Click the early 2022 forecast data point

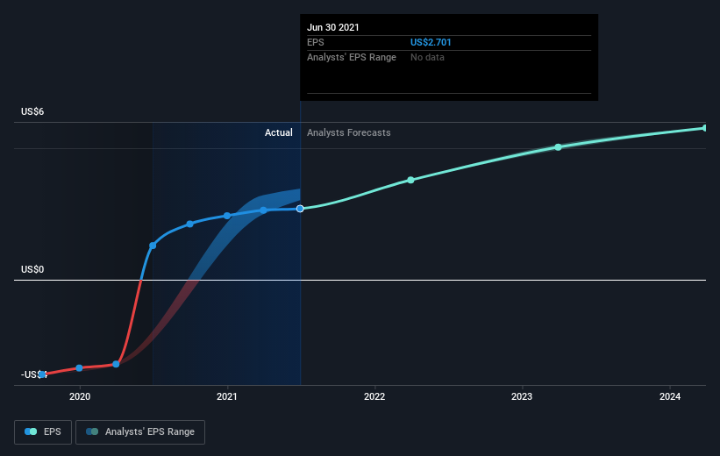(411, 180)
